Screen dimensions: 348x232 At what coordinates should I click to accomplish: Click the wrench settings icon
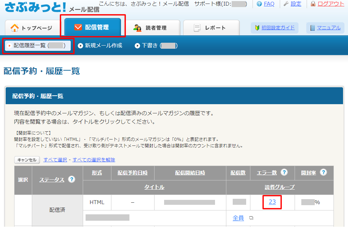[286, 4]
